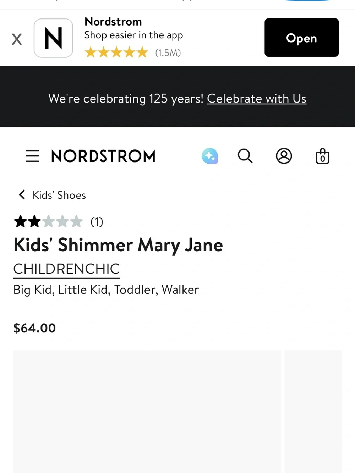The image size is (355, 473).
Task: View the shopping bag
Action: [x=322, y=156]
